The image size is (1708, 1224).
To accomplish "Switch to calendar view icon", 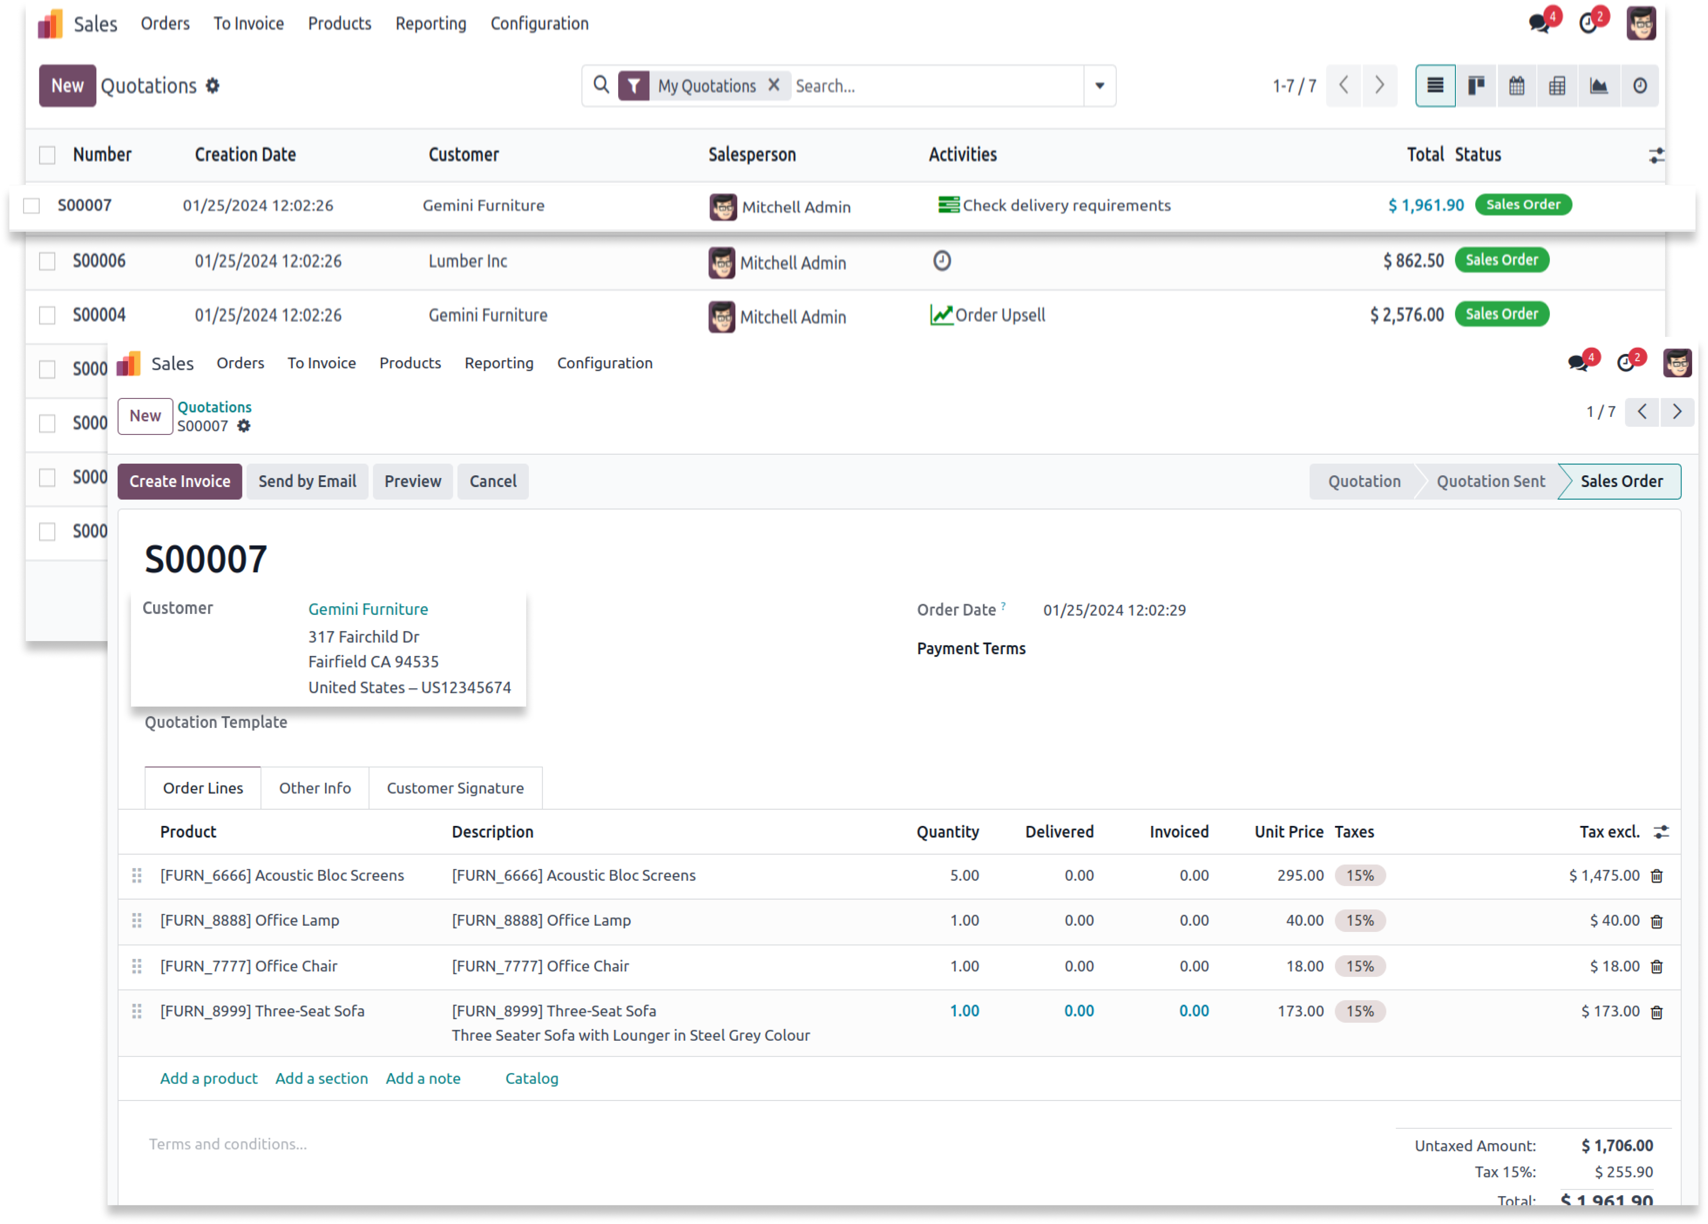I will [x=1517, y=86].
